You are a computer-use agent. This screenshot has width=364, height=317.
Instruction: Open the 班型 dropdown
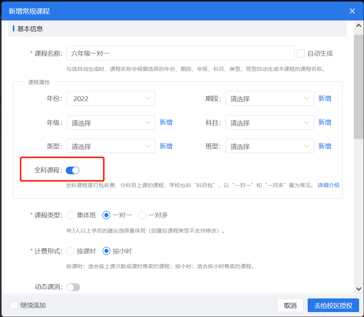(x=270, y=146)
